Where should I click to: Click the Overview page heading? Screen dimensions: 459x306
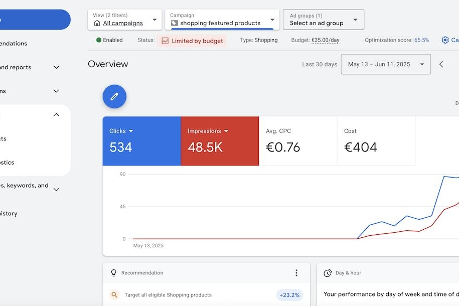[108, 64]
